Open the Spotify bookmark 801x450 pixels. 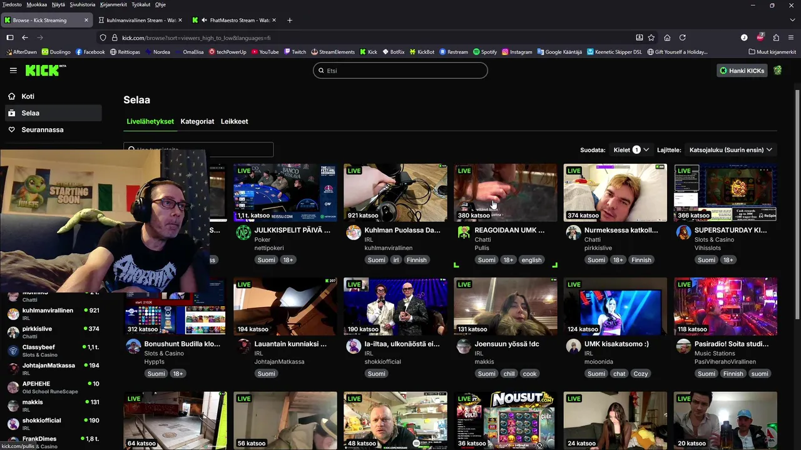click(x=485, y=52)
